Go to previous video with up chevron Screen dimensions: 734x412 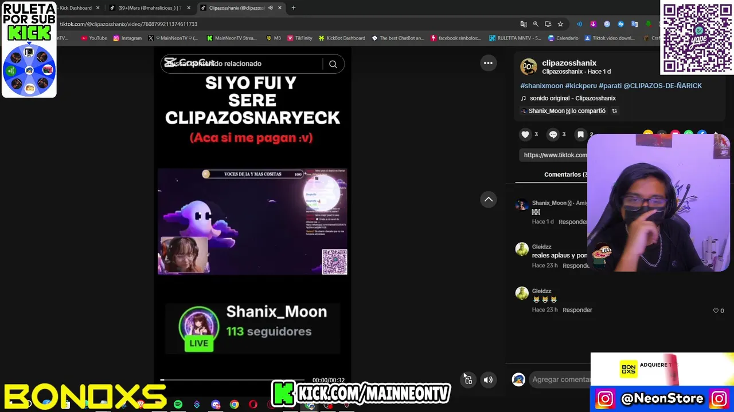488,199
